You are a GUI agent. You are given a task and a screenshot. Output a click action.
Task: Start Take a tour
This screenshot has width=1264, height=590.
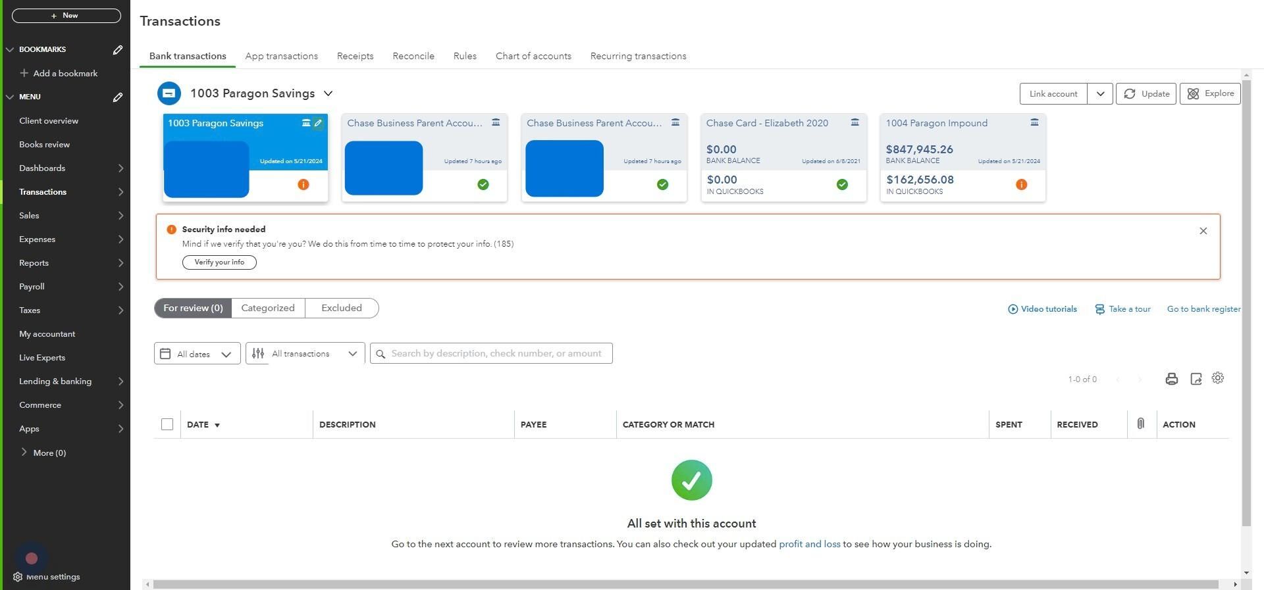[x=1122, y=309]
